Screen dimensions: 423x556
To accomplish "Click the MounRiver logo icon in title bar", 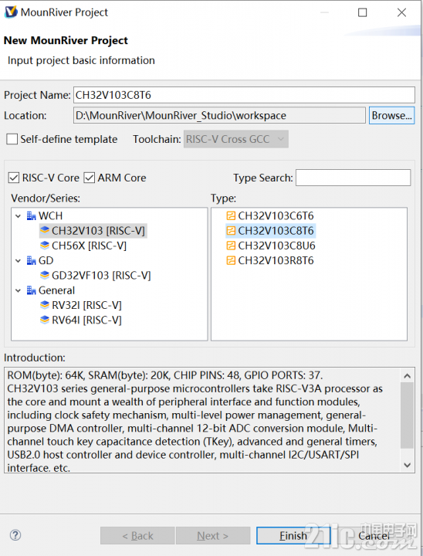I will coord(11,12).
